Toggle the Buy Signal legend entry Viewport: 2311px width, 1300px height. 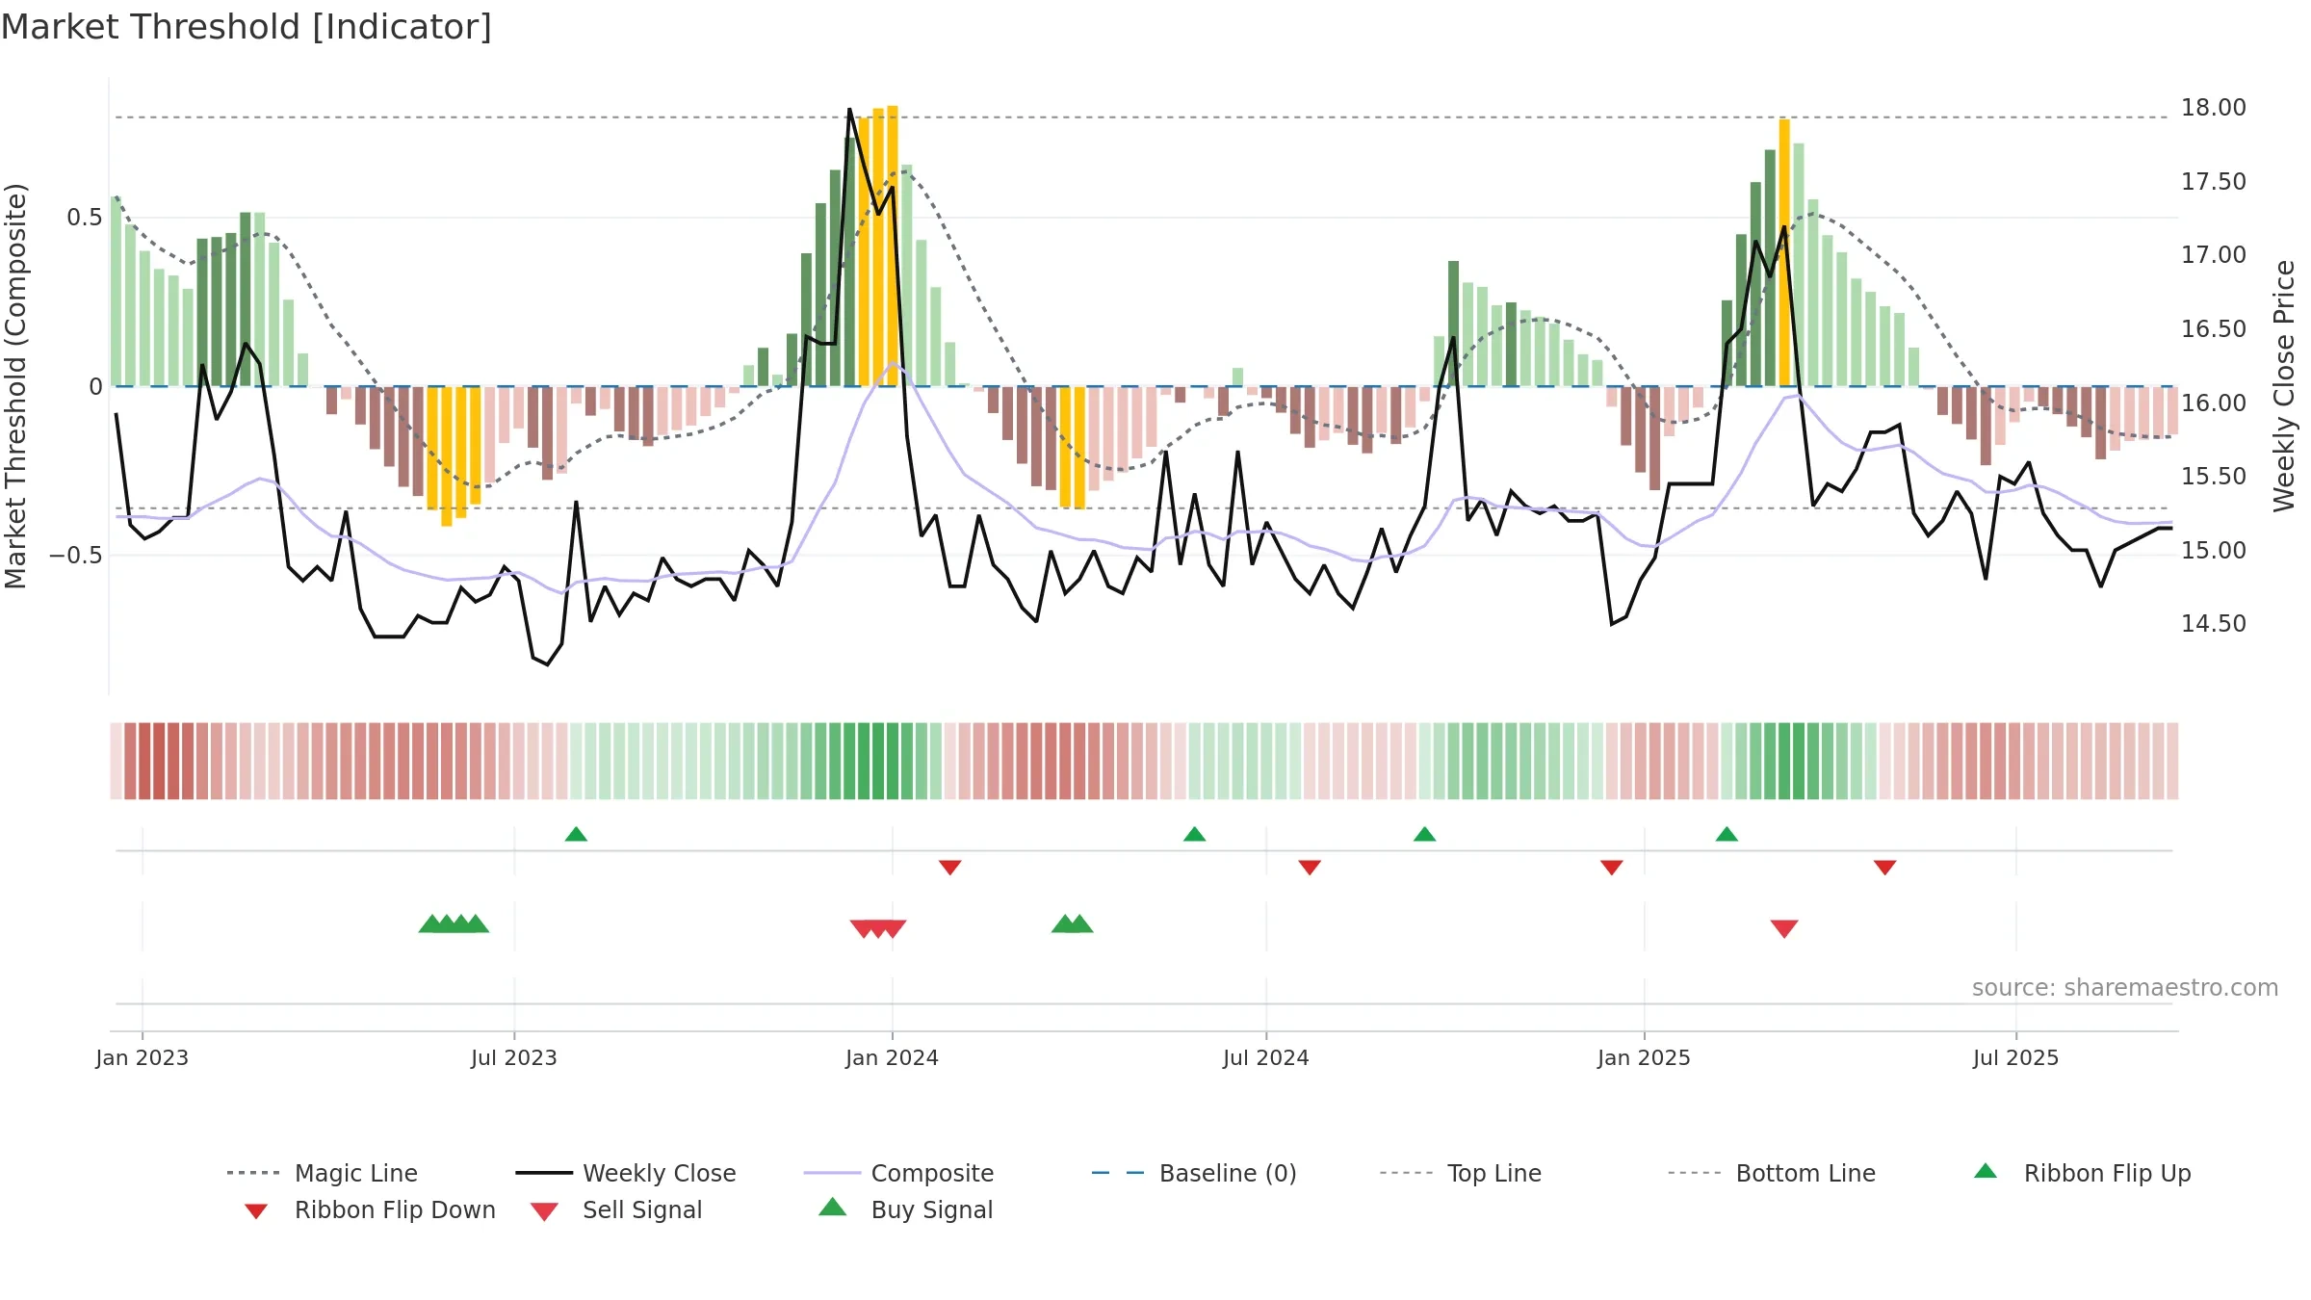point(905,1209)
